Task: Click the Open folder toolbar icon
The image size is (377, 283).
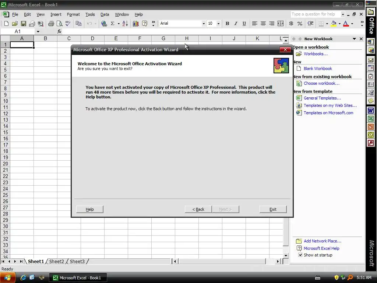Action: click(15, 23)
